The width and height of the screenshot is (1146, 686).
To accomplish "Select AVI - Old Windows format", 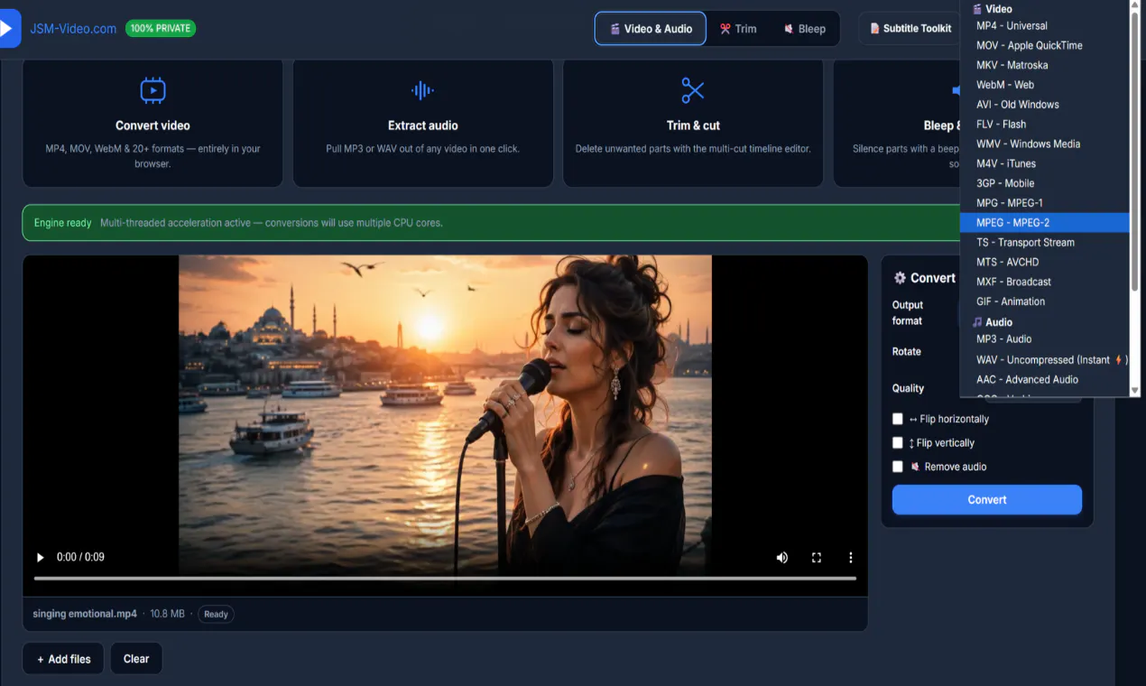I will [1045, 105].
